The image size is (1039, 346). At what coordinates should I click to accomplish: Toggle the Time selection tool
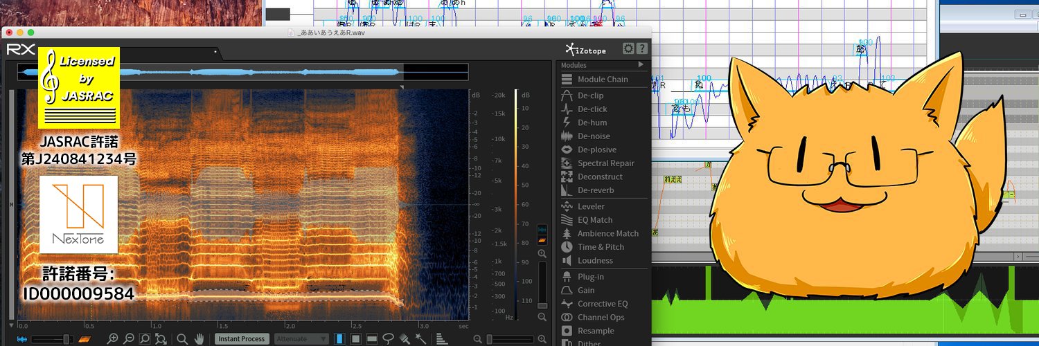(x=339, y=339)
